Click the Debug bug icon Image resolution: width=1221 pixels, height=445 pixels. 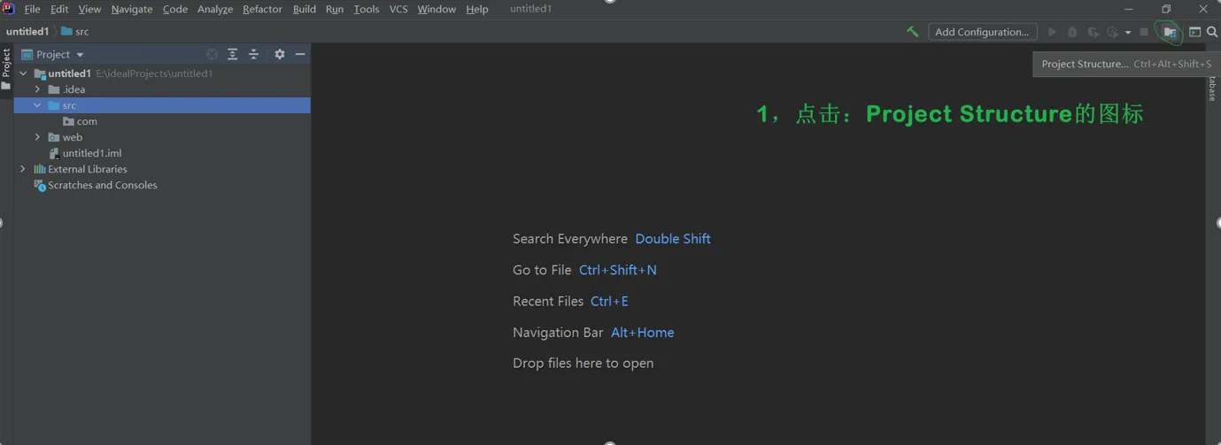1072,32
